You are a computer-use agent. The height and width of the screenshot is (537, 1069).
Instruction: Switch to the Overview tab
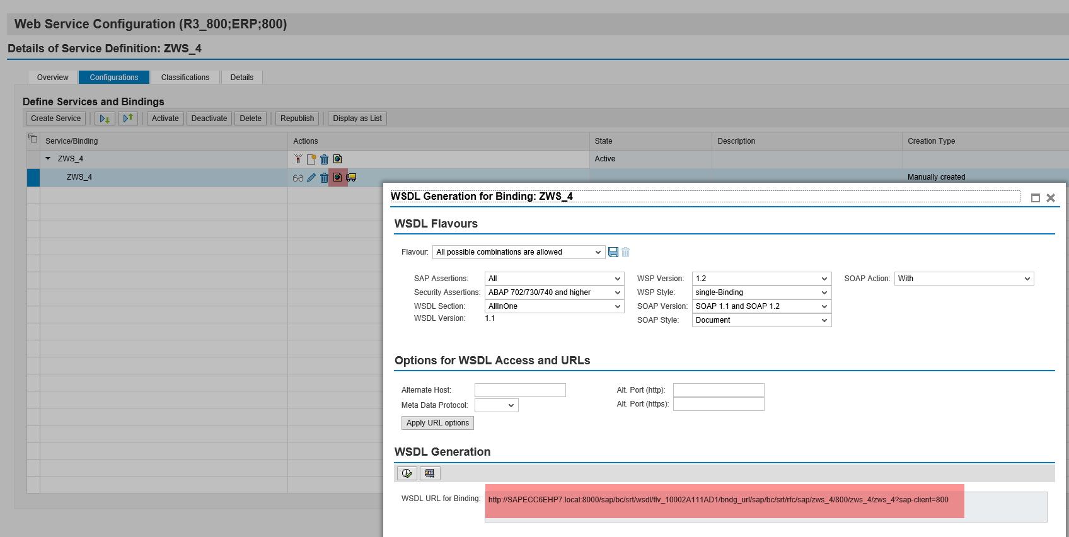[53, 78]
